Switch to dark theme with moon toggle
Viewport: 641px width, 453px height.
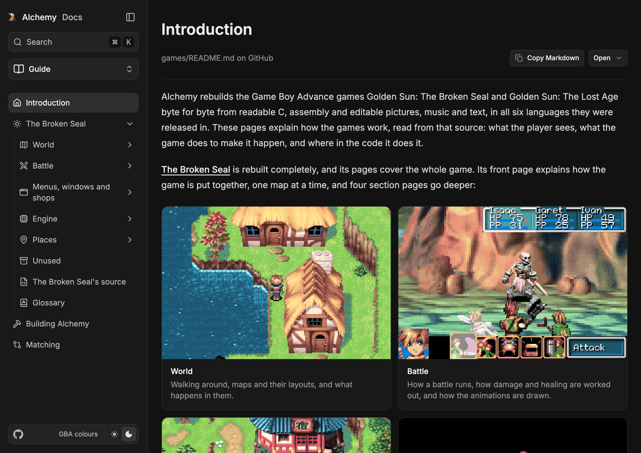pyautogui.click(x=129, y=434)
